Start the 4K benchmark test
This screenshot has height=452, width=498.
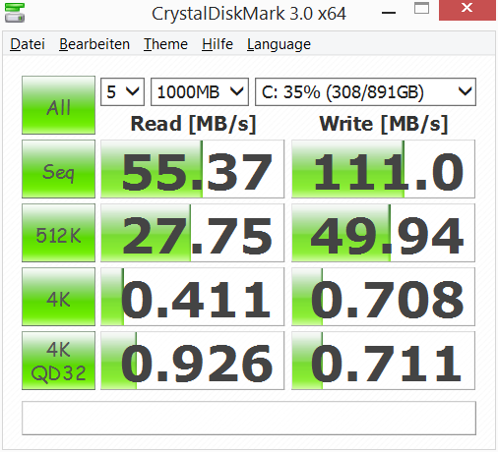pos(58,297)
